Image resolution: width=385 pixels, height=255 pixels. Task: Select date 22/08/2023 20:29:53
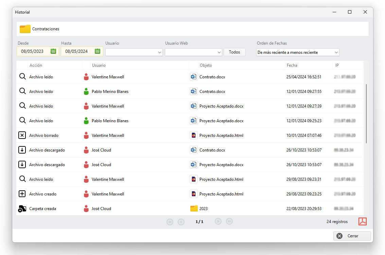click(304, 208)
